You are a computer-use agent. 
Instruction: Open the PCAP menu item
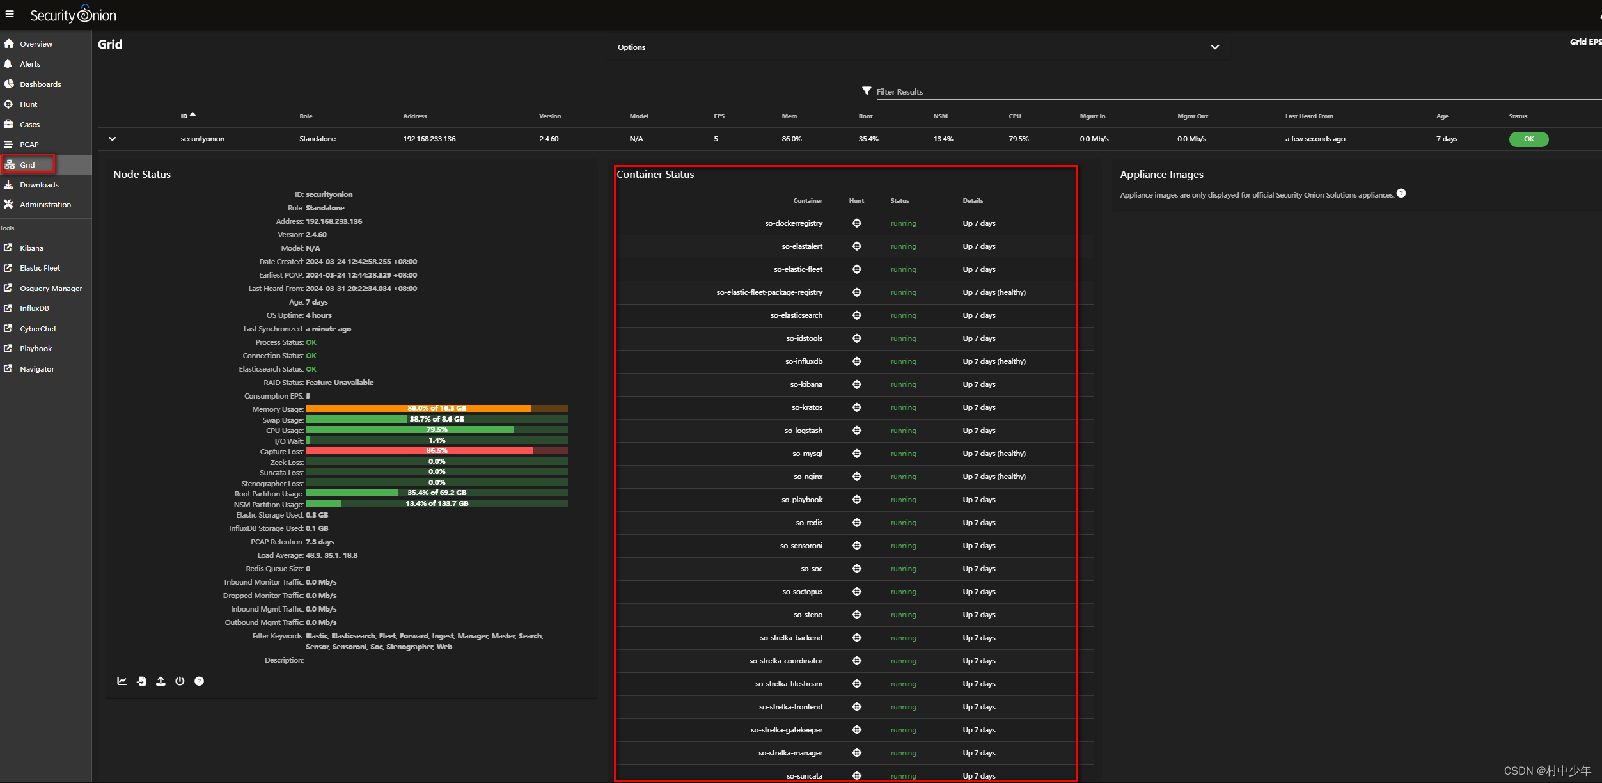29,145
